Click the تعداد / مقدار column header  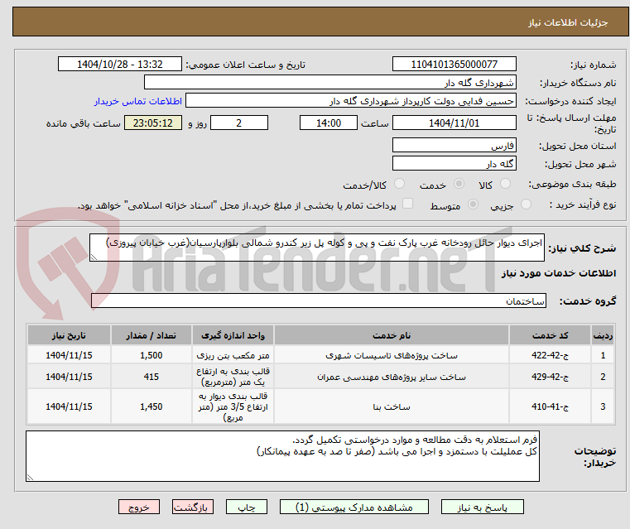(x=151, y=335)
